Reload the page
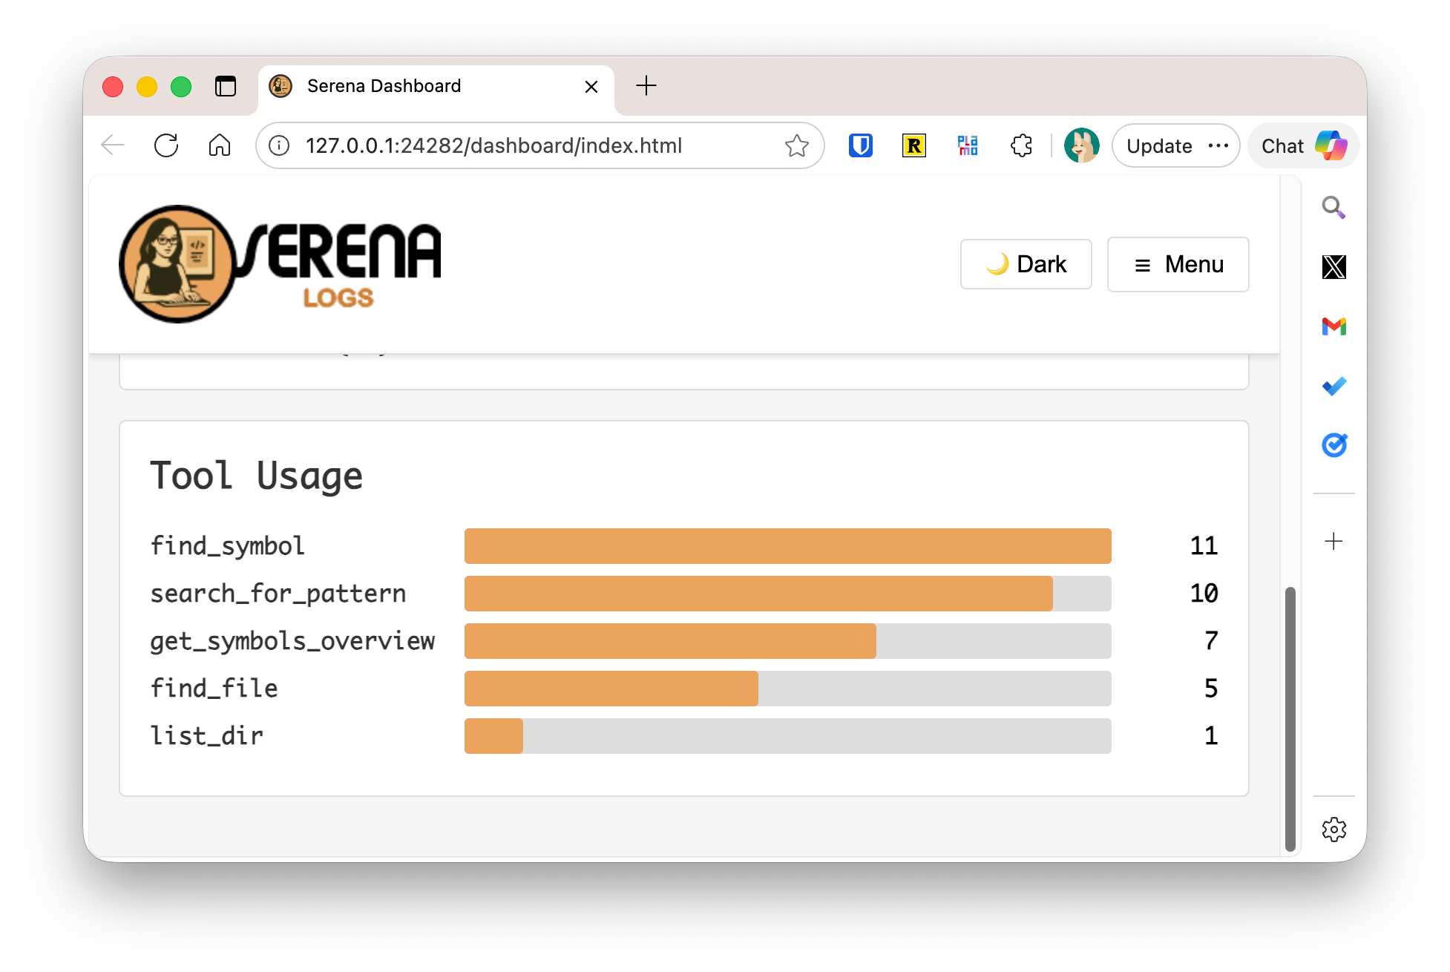The height and width of the screenshot is (972, 1450). tap(166, 145)
